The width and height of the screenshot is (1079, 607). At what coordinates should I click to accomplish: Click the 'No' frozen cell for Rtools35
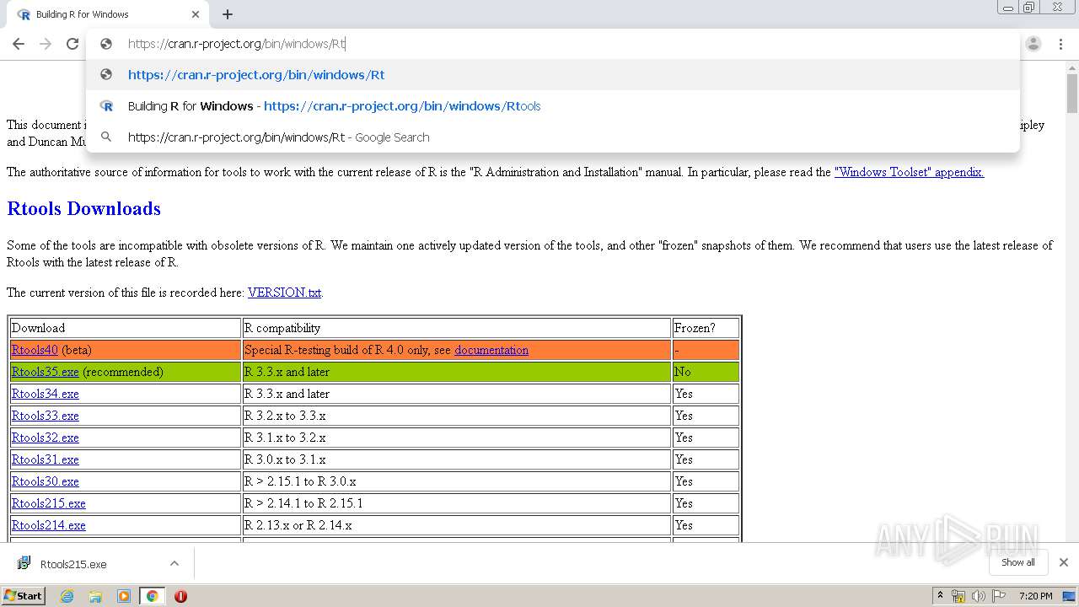click(x=706, y=372)
